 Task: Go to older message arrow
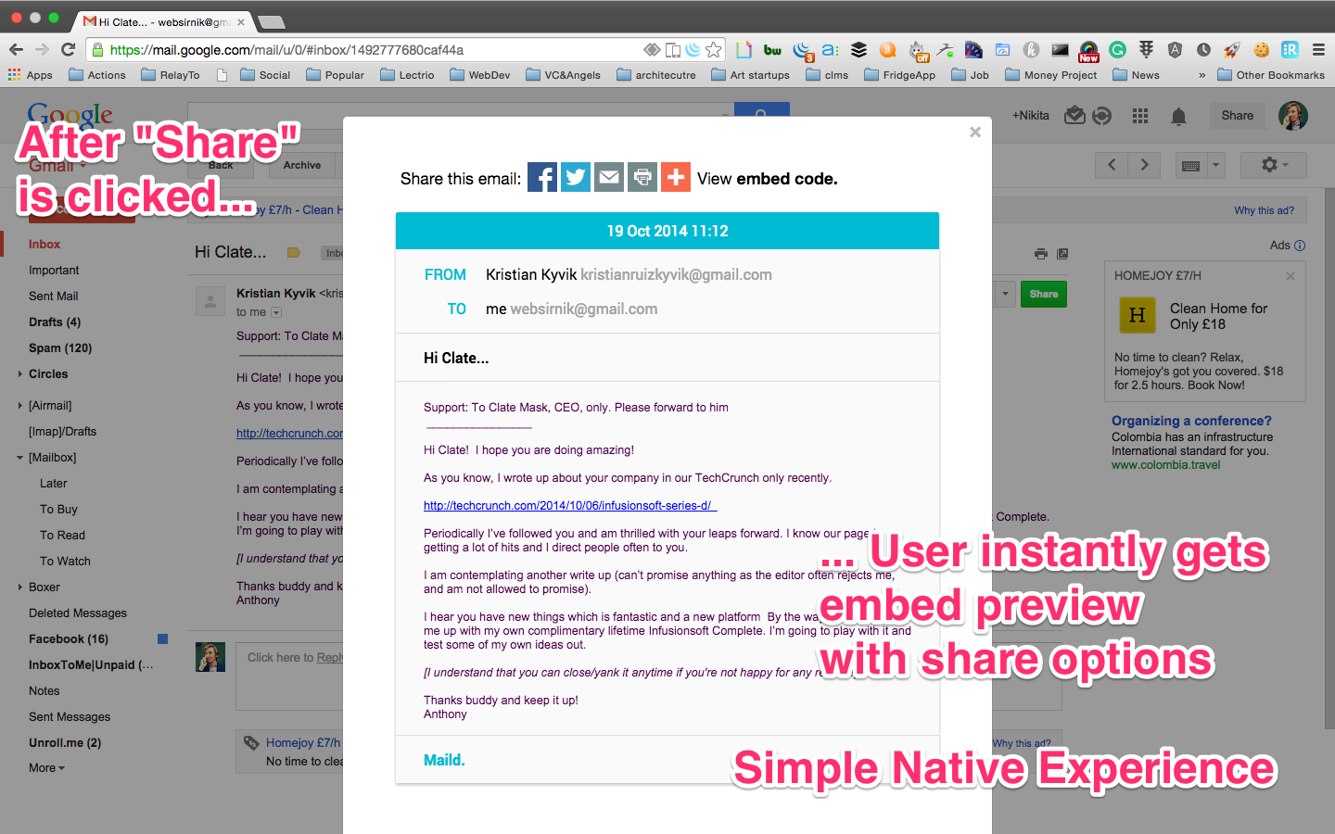[1145, 165]
